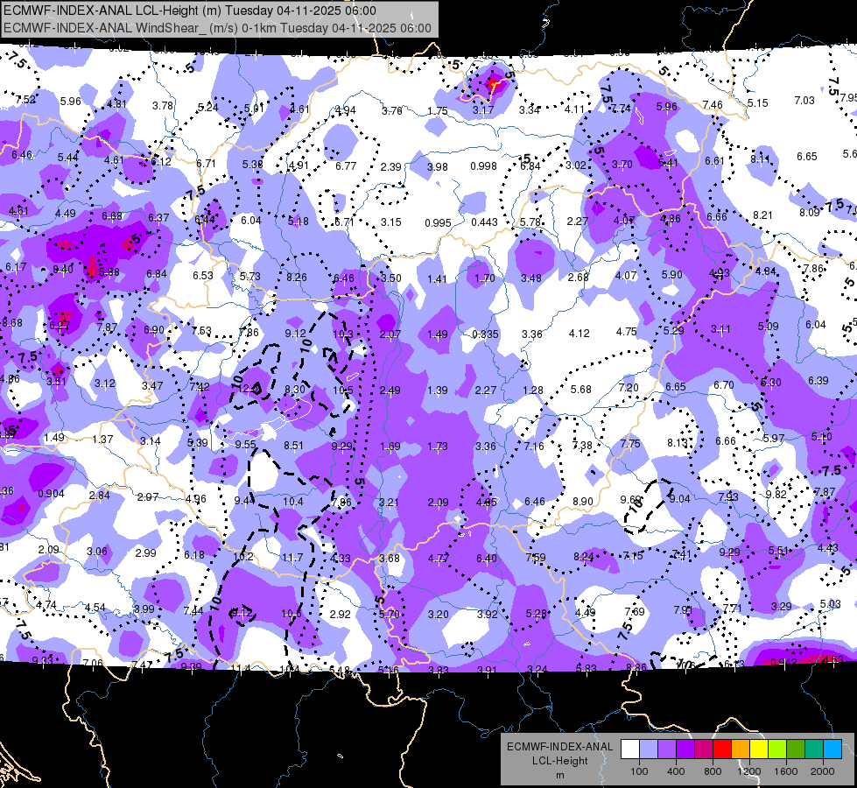Click the wind shear value 4.75
This screenshot has width=857, height=788.
[627, 332]
